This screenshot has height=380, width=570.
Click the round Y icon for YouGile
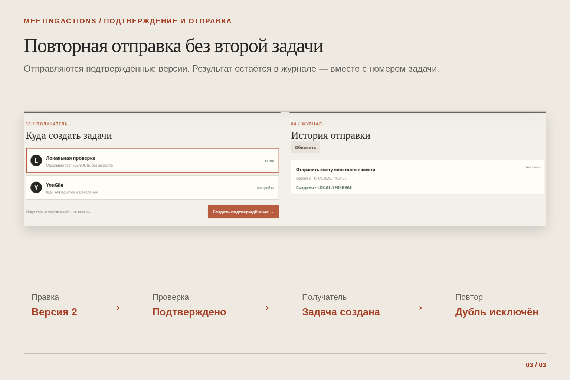click(36, 187)
